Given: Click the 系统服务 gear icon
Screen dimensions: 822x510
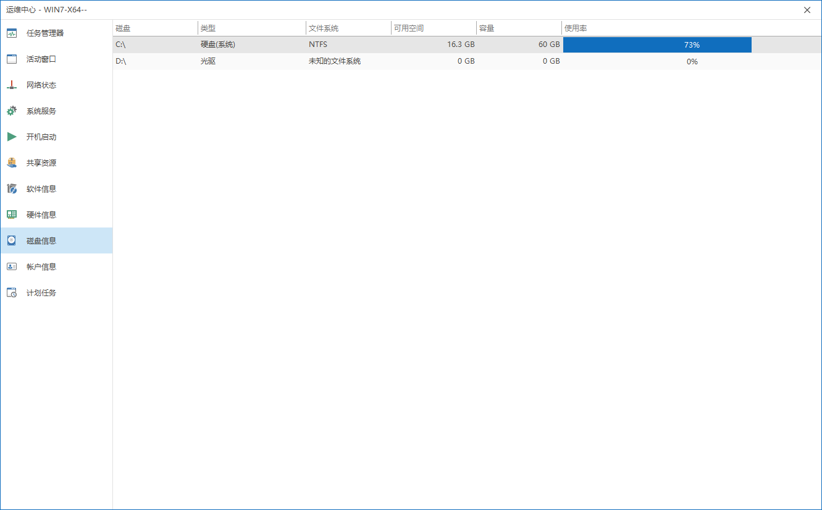Looking at the screenshot, I should (12, 111).
